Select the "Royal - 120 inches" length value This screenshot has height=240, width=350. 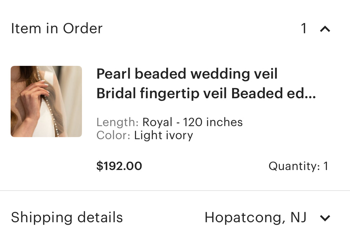pos(192,122)
